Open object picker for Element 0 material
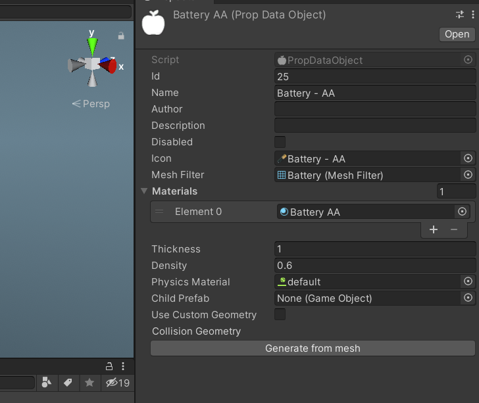Screen dimensions: 479x403 click(462, 211)
